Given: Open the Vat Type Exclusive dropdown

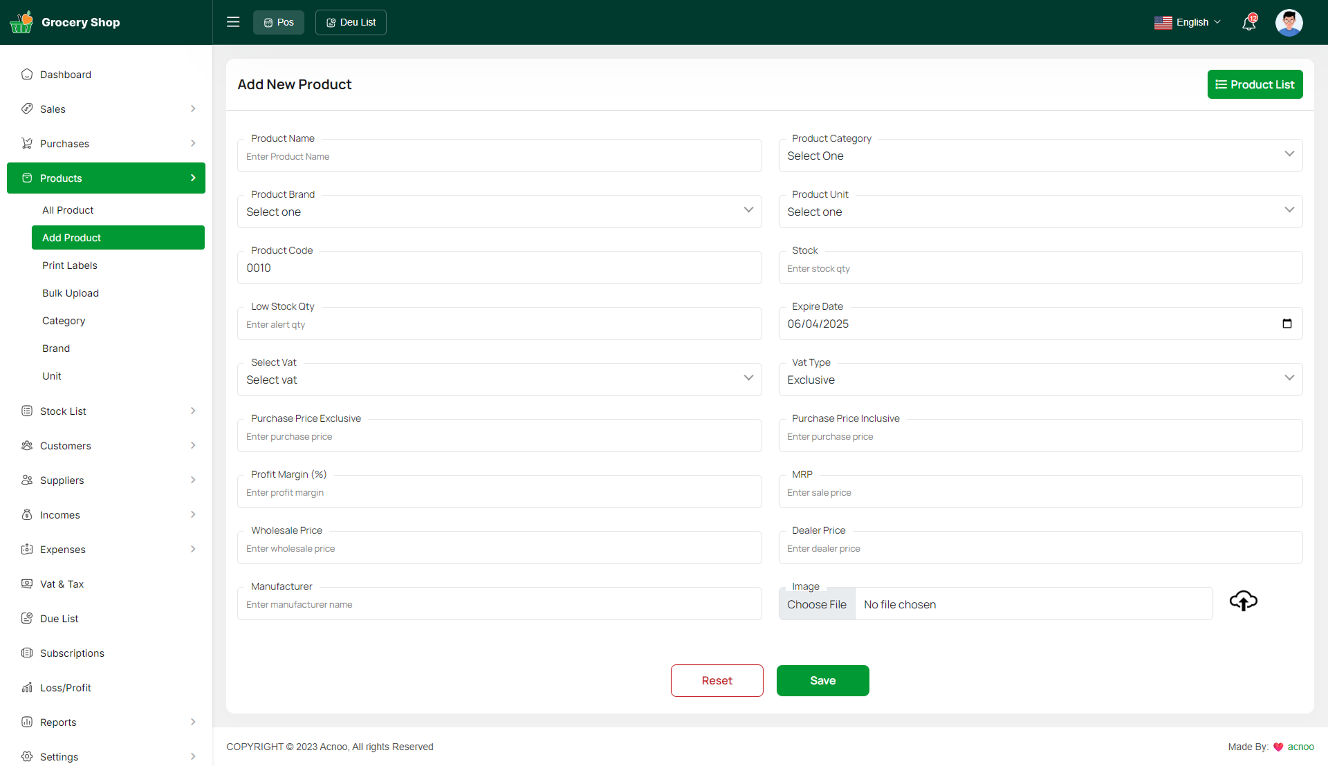Looking at the screenshot, I should [1040, 380].
